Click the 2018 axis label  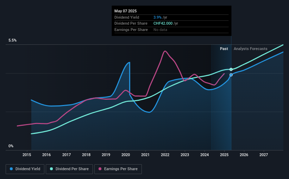(86, 155)
